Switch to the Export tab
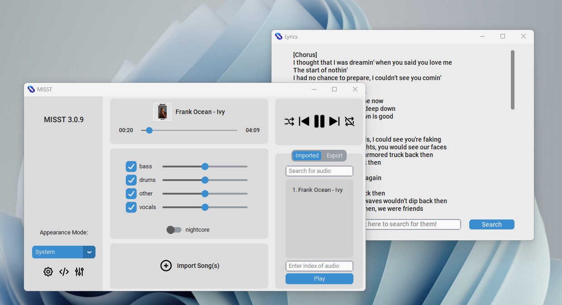 click(335, 156)
